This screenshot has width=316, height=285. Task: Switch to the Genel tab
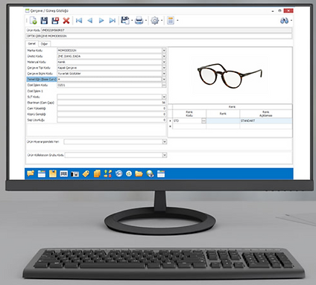pyautogui.click(x=32, y=44)
